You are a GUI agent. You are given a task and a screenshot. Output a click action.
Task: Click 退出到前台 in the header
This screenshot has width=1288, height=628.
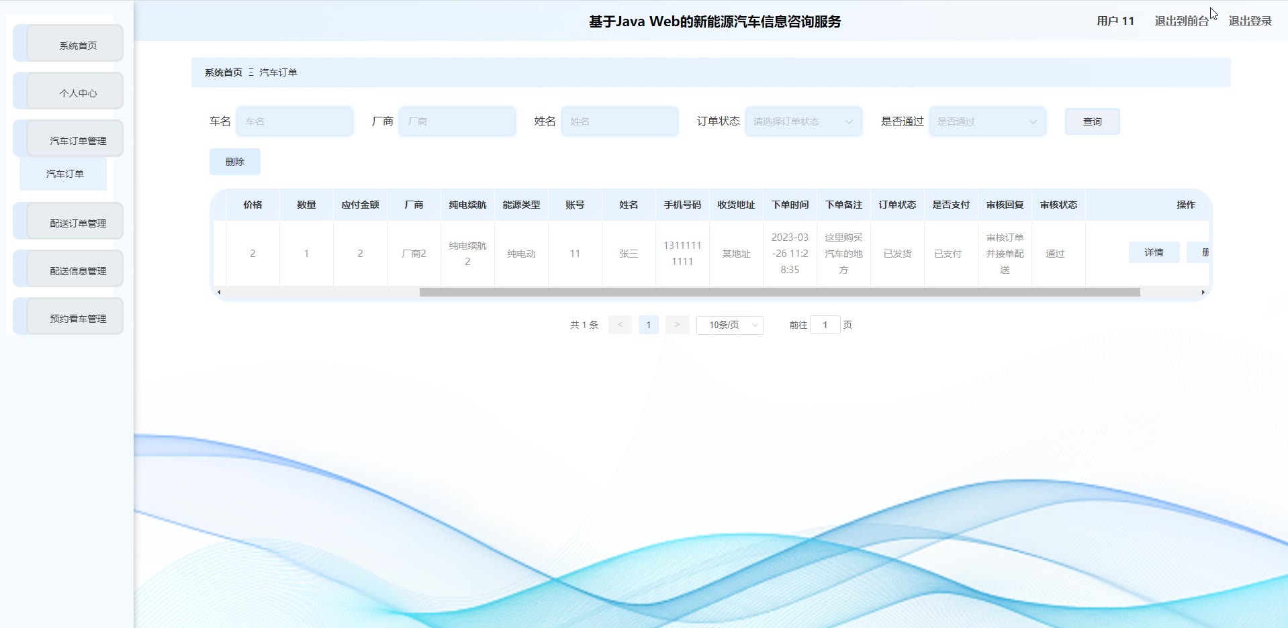tap(1181, 21)
